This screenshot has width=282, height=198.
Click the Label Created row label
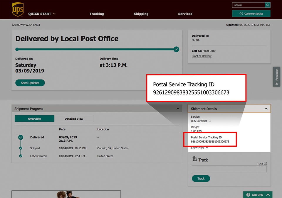[38, 156]
